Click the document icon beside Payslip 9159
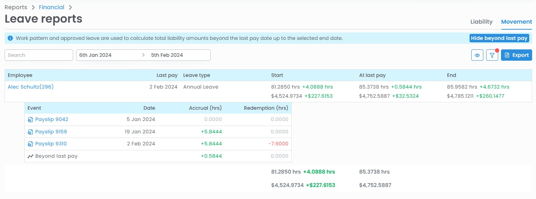The height and width of the screenshot is (199, 536). [x=30, y=132]
